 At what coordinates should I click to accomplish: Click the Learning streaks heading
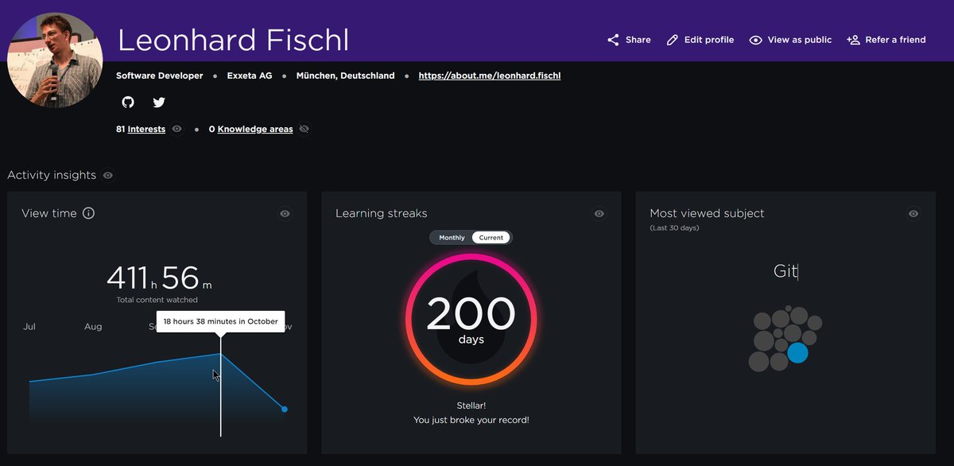[381, 213]
